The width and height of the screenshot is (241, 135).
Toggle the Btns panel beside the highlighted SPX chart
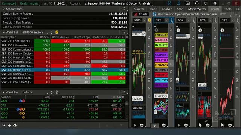[171, 55]
